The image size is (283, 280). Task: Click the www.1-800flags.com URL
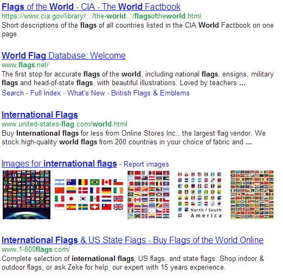point(36,250)
